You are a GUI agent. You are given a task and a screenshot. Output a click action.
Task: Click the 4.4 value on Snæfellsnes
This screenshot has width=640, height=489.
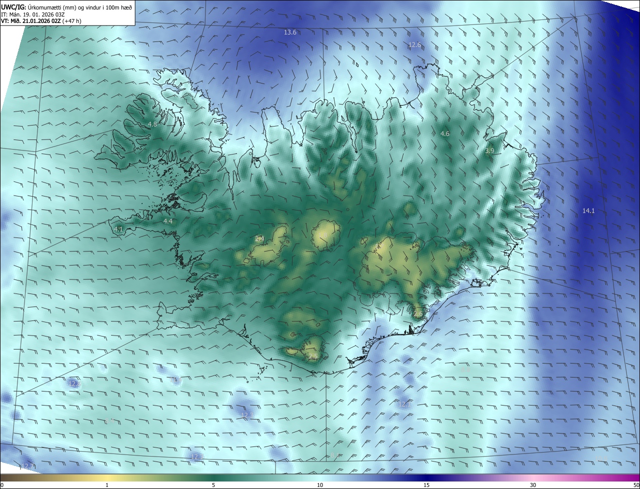(x=167, y=221)
